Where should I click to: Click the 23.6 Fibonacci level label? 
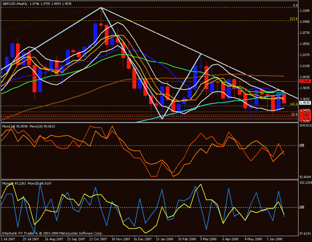tap(295, 115)
